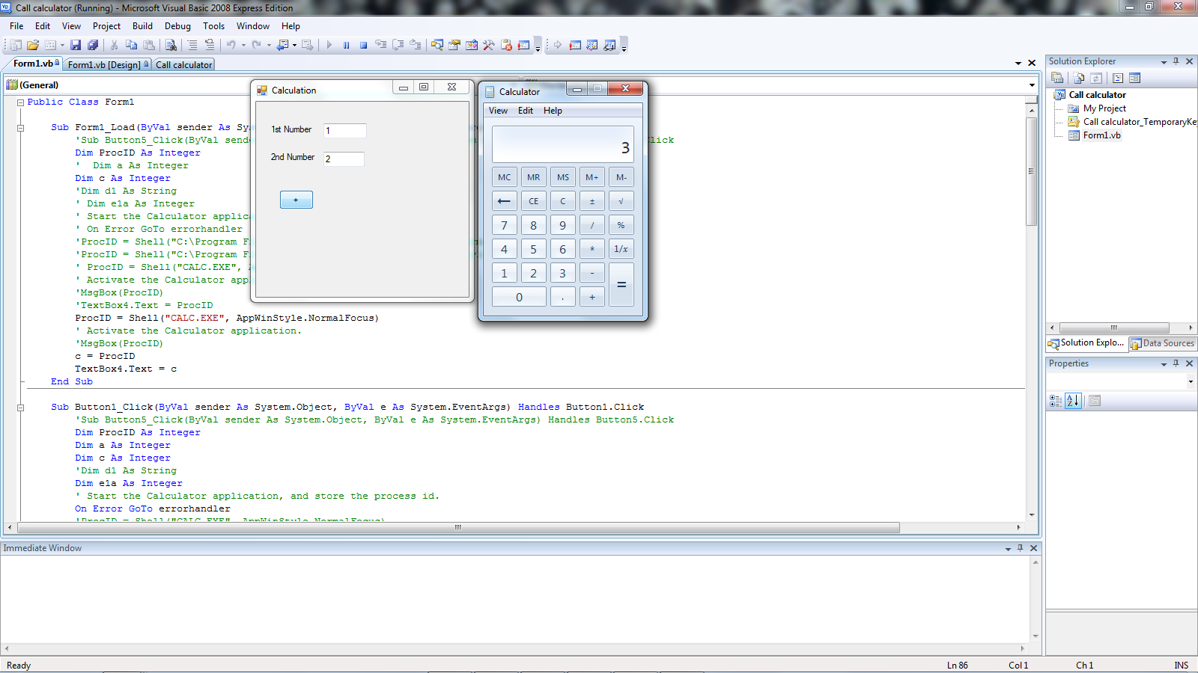Copy selection via the toolbar Copy icon
This screenshot has height=673, width=1198.
[x=132, y=46]
